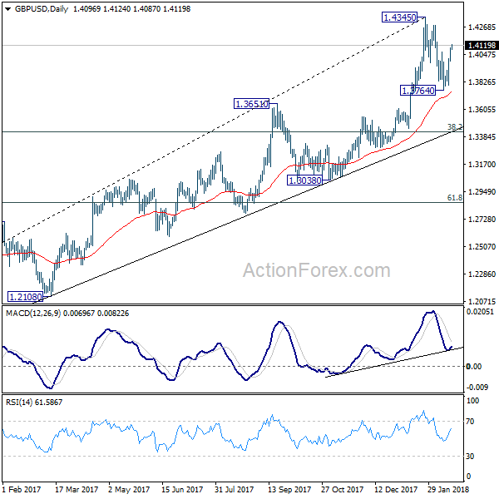Screen dimensions: 499x499
Task: Select the 1.36510 price label
Action: 251,104
